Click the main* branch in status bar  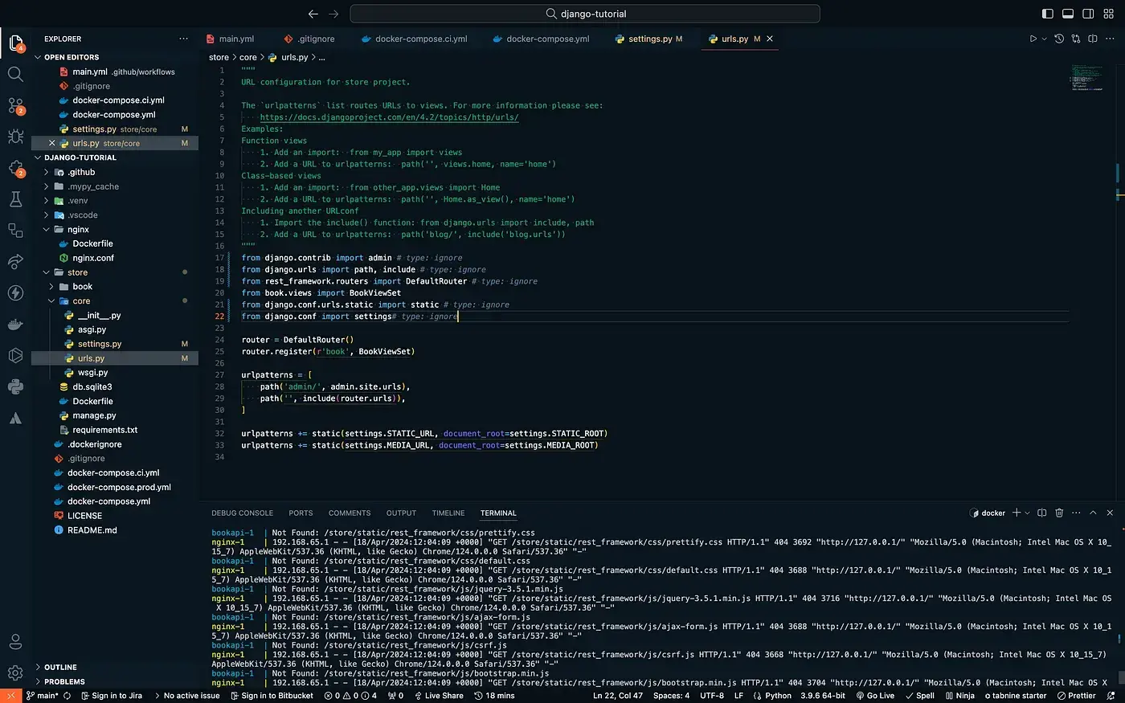[x=43, y=696]
